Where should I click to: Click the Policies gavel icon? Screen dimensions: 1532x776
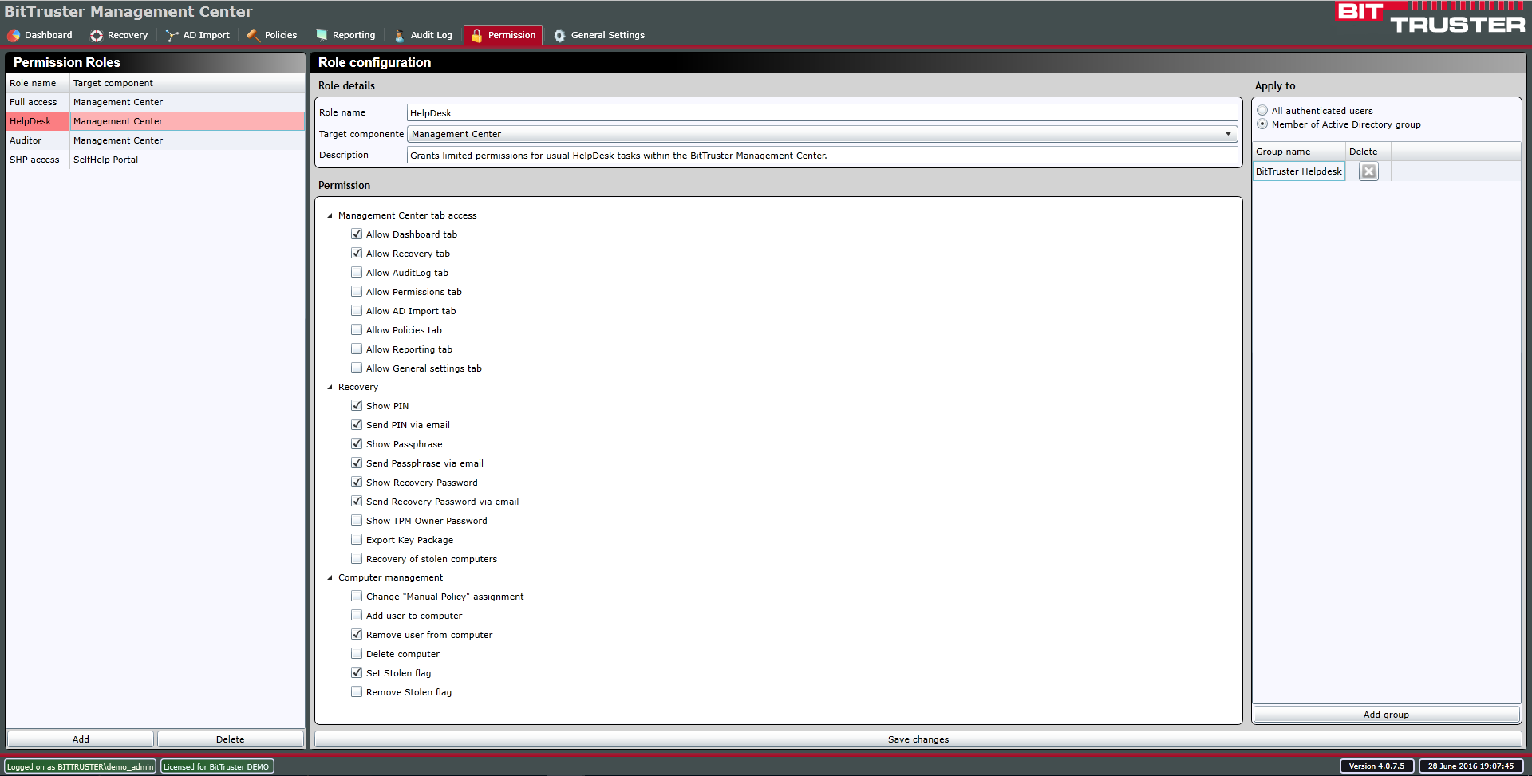pyautogui.click(x=254, y=35)
